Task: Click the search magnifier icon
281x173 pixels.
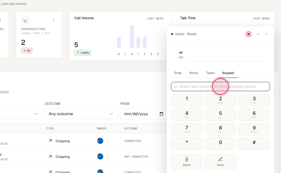Action: [176, 86]
